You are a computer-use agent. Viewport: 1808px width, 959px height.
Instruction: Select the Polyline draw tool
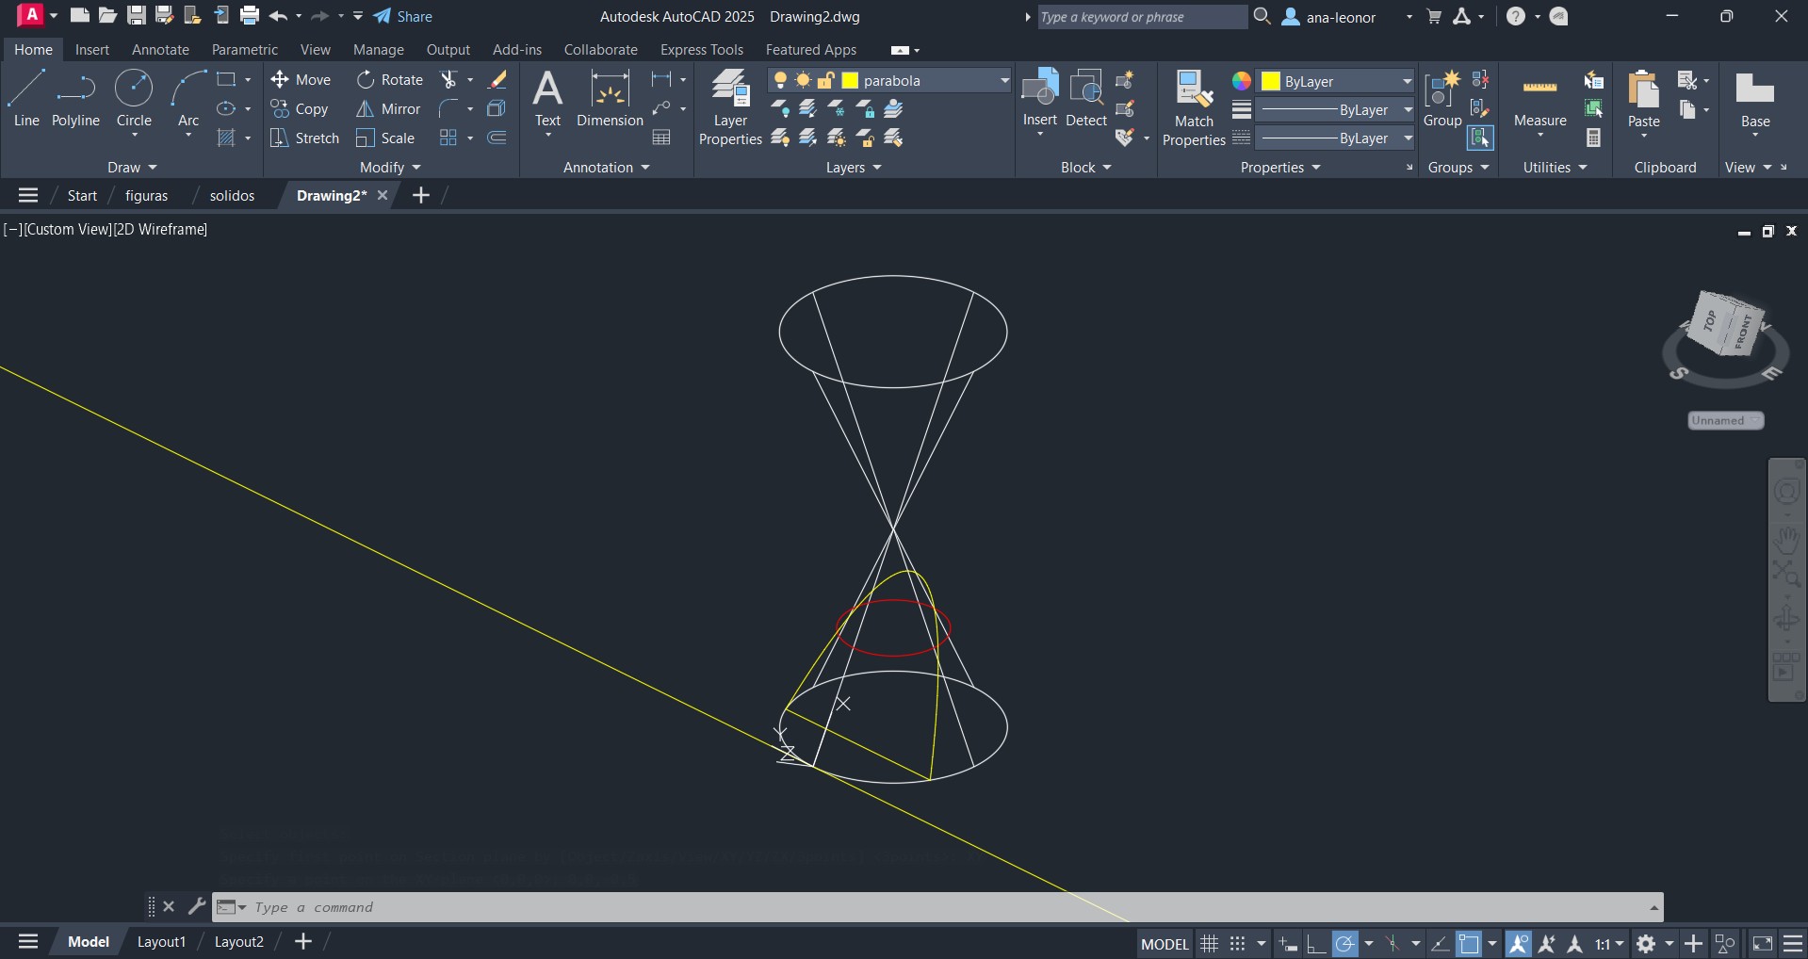(75, 99)
